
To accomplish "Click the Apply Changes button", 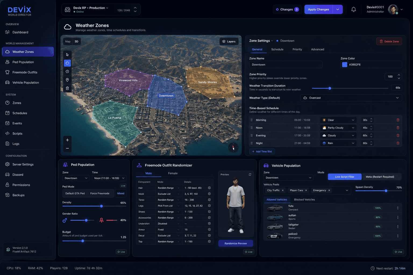I will pos(319,9).
